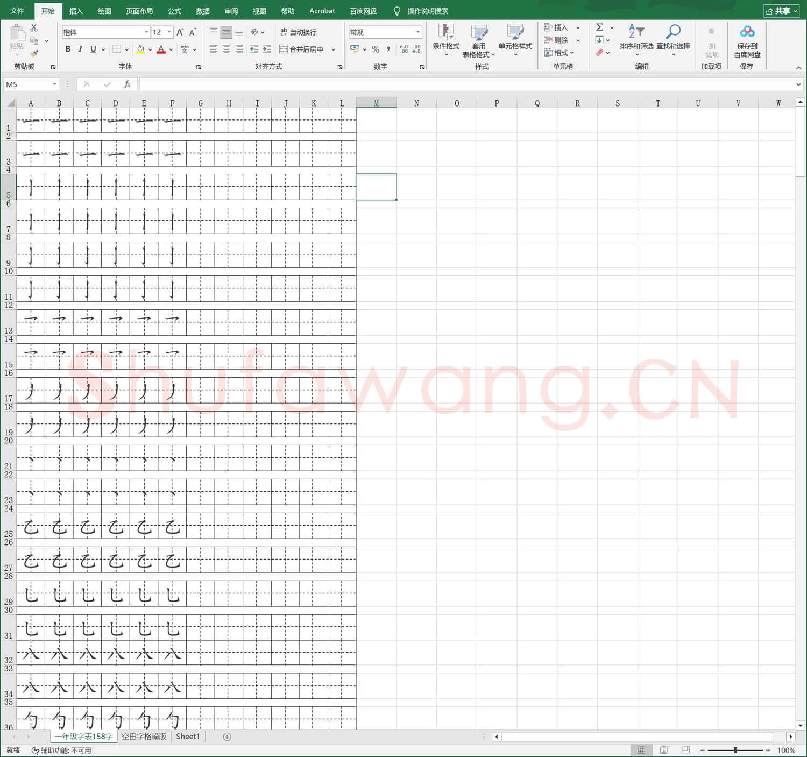
Task: Open the Name Box M5 dropdown
Action: pos(54,84)
